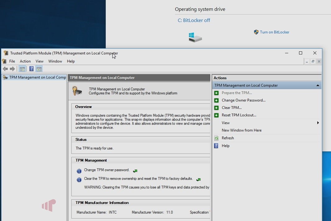Click the Back arrow toolbar icon

pyautogui.click(x=5, y=69)
